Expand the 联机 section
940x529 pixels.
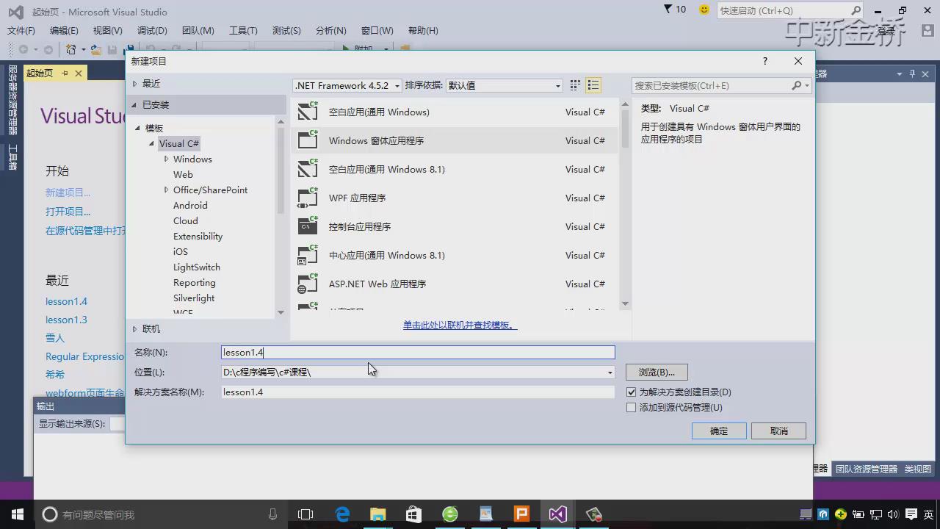point(134,328)
